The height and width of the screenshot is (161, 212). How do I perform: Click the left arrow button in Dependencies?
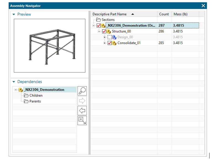coord(82,111)
